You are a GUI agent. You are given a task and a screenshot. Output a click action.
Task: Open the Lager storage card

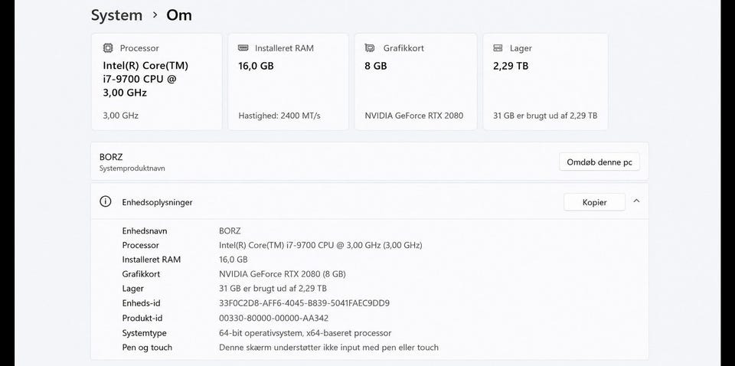coord(546,81)
